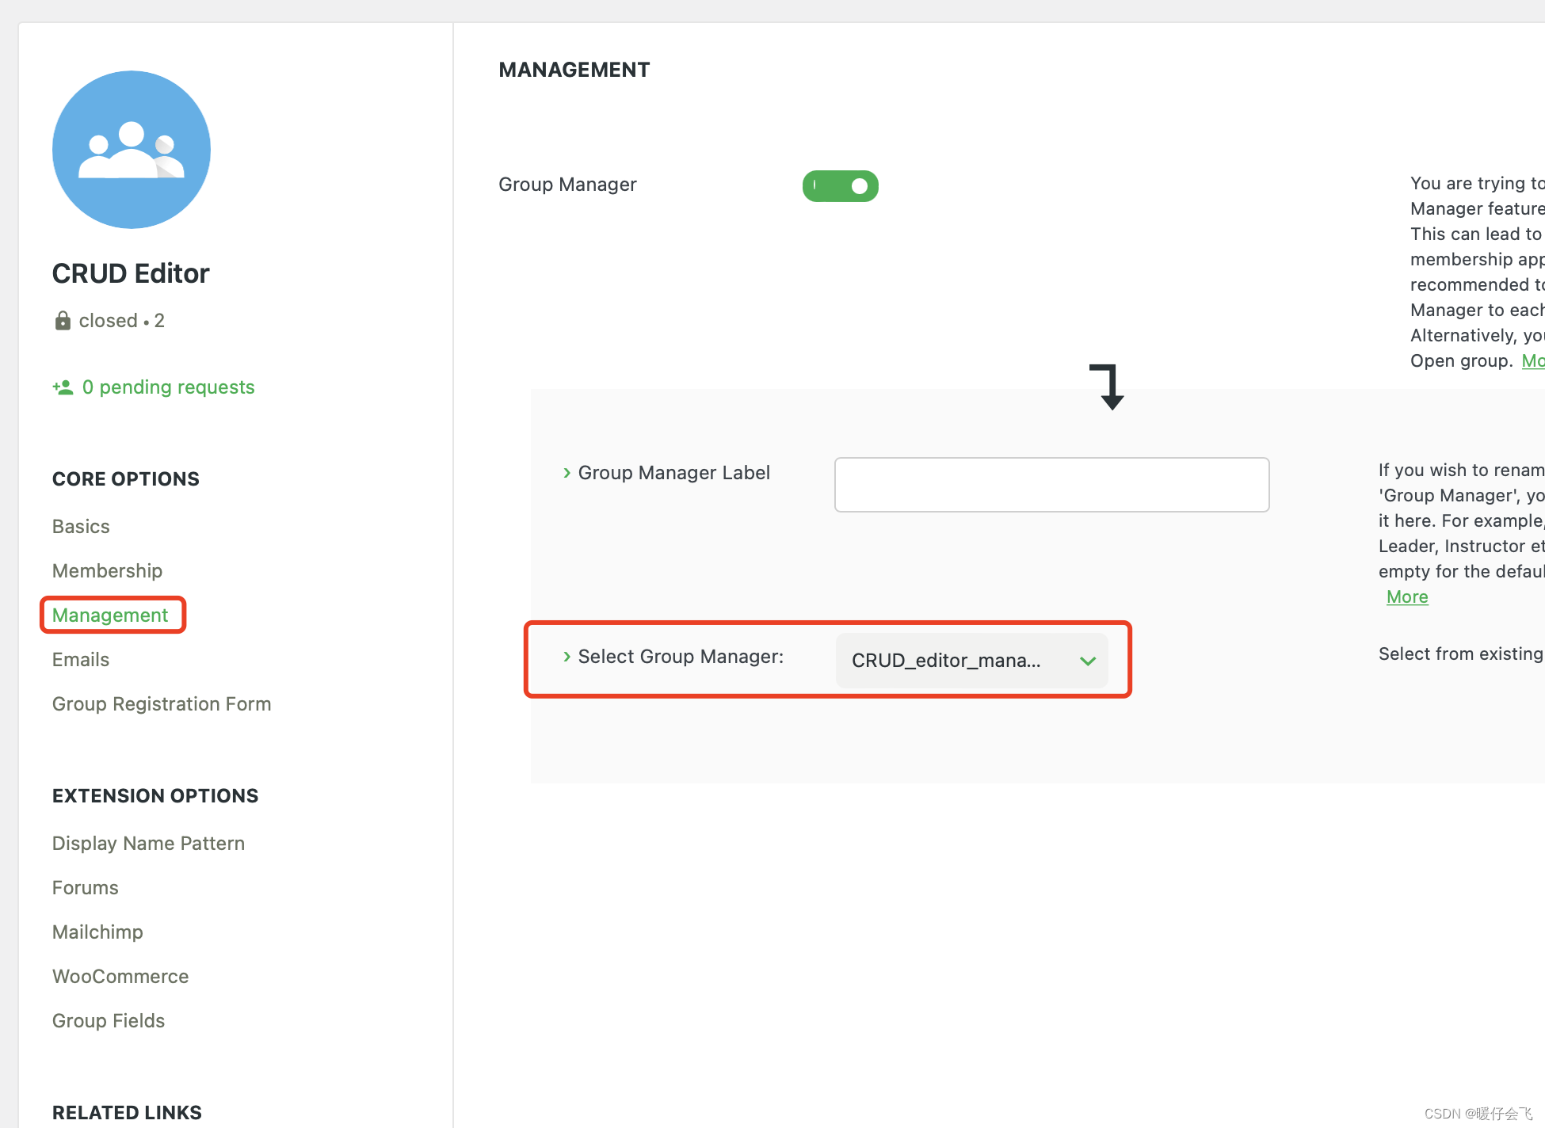Open Emails settings
This screenshot has width=1545, height=1128.
(81, 660)
